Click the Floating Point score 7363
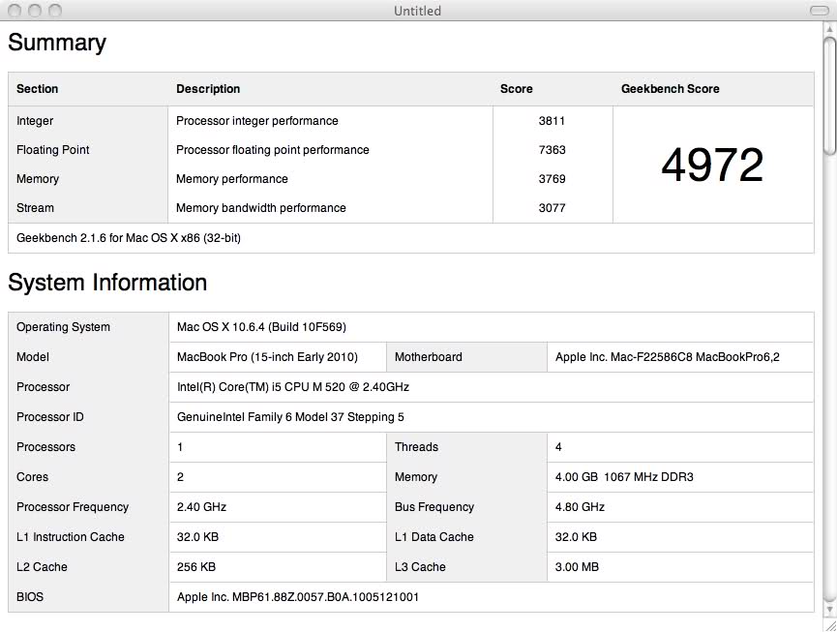The image size is (837, 632). [x=552, y=150]
